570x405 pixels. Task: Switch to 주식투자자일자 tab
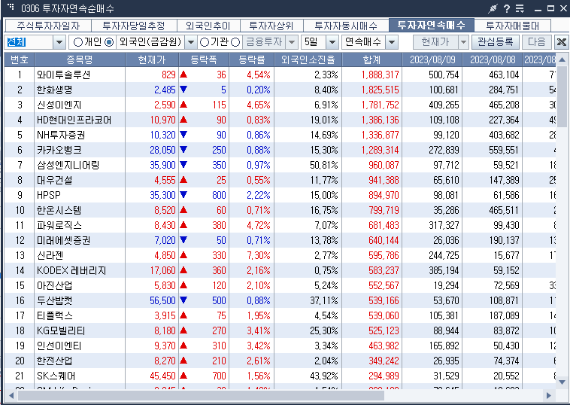tap(48, 26)
